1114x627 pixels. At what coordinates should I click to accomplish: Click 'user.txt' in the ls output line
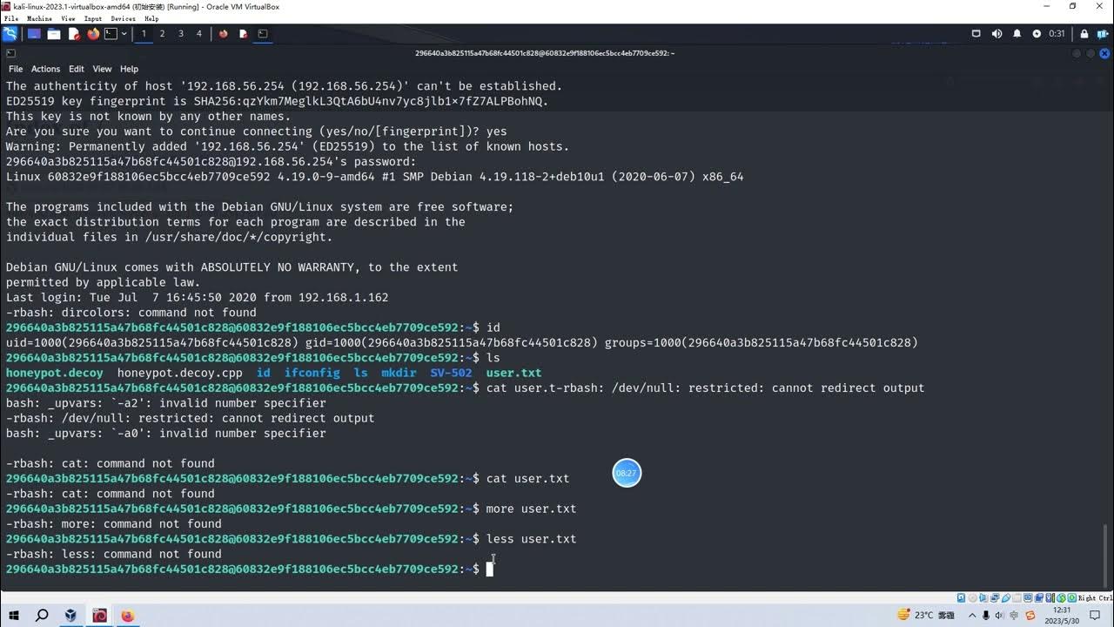click(514, 373)
